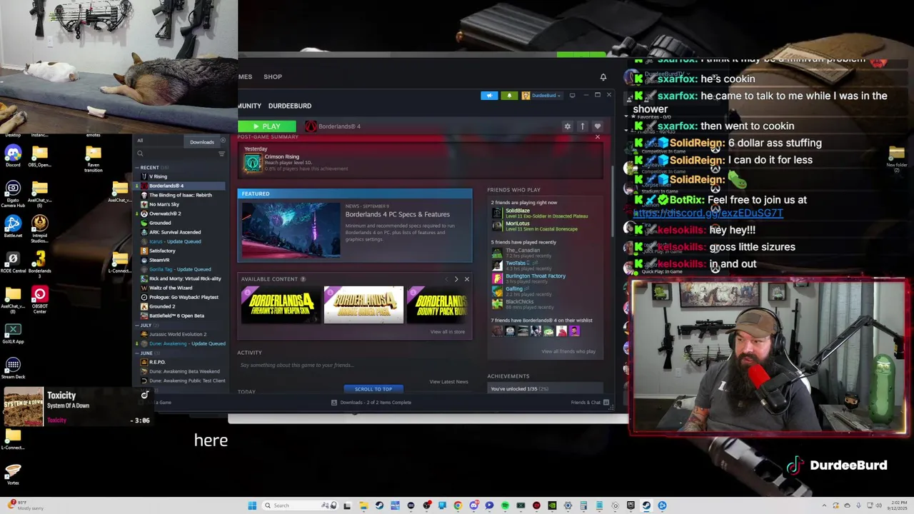Open friend MoriLotus in Friends Who Play

click(x=539, y=226)
